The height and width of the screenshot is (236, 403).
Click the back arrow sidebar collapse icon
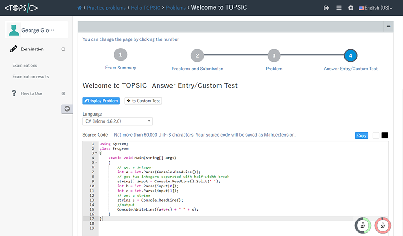coord(67,108)
